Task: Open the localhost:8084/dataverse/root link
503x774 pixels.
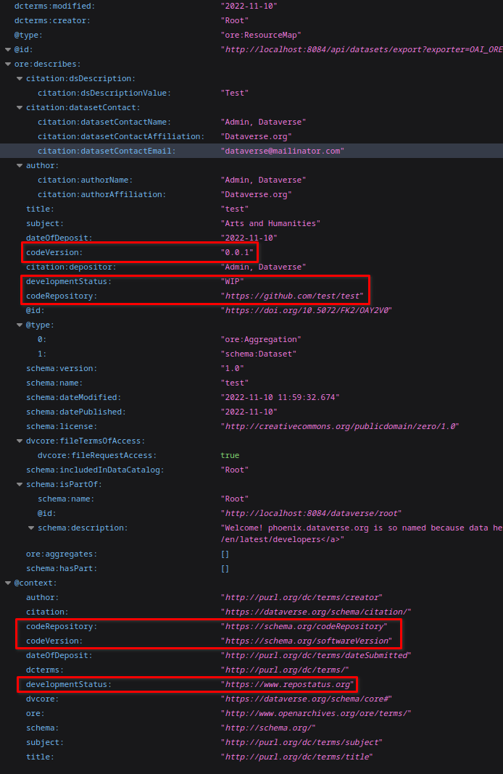Action: 312,513
